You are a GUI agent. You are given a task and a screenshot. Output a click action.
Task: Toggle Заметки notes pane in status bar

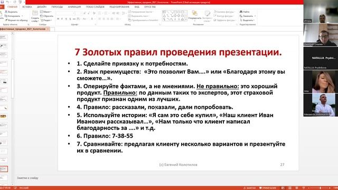249,188
